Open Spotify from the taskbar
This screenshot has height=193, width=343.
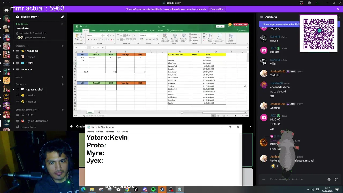click(154, 190)
